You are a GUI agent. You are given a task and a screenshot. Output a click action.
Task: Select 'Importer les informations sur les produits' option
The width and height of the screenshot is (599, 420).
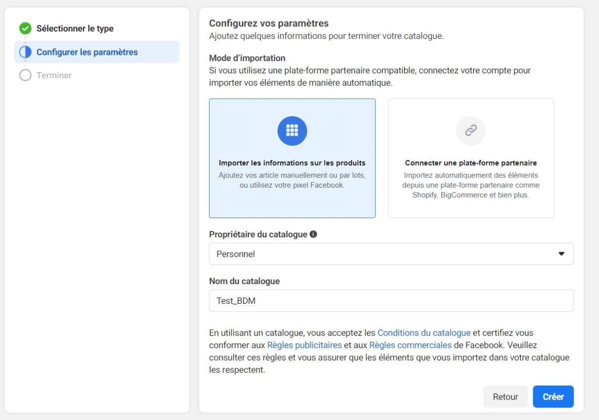click(292, 163)
